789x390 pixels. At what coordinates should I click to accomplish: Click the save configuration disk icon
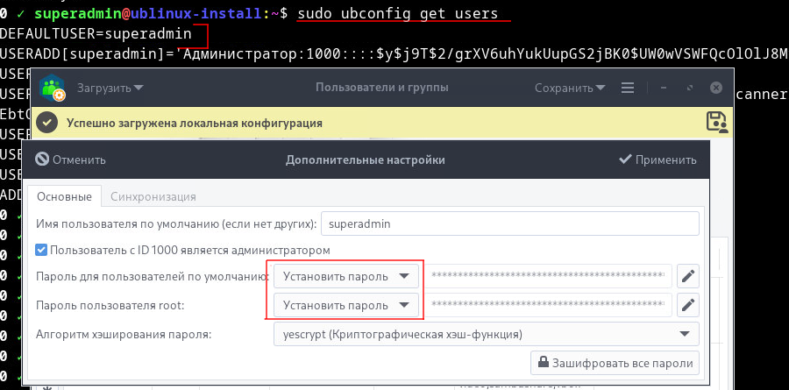pos(716,122)
